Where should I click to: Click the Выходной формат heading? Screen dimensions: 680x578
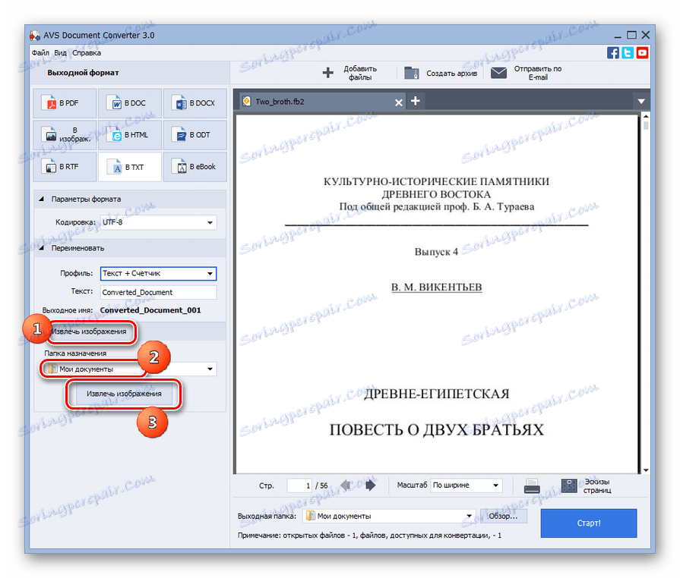click(x=83, y=73)
